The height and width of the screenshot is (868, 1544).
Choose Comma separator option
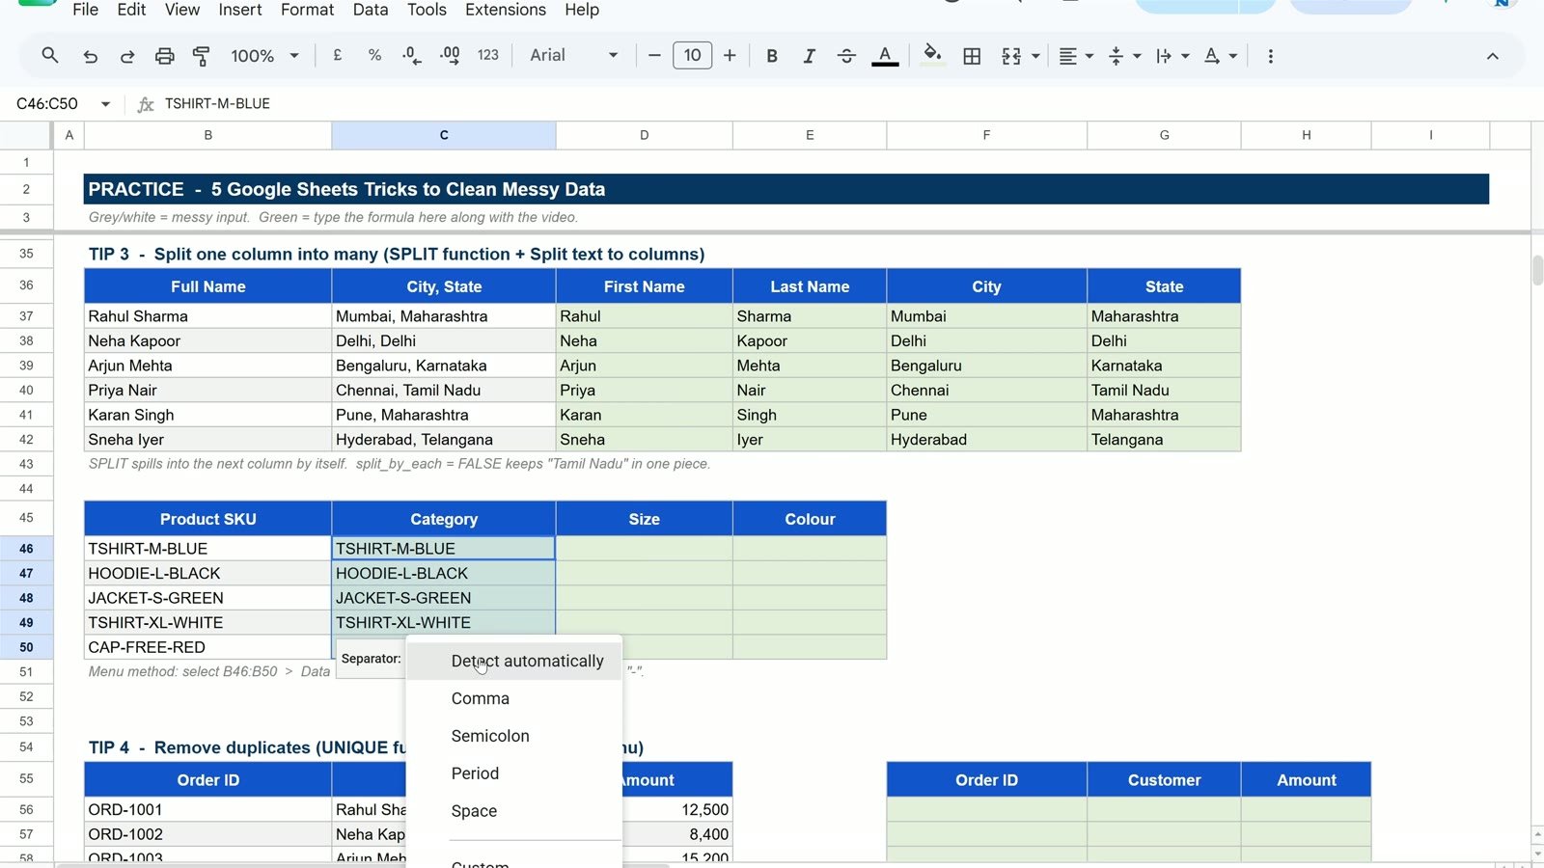pyautogui.click(x=514, y=698)
